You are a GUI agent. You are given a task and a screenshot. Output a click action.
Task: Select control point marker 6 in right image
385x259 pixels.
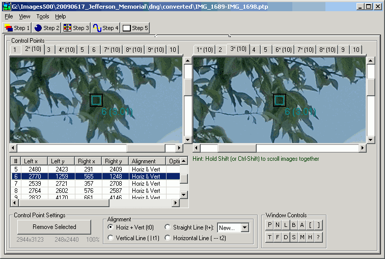(280, 100)
